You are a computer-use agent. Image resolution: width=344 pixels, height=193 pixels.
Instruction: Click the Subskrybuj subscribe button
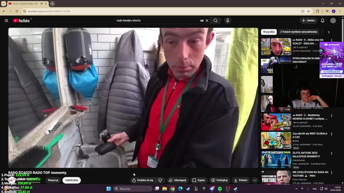[71, 180]
